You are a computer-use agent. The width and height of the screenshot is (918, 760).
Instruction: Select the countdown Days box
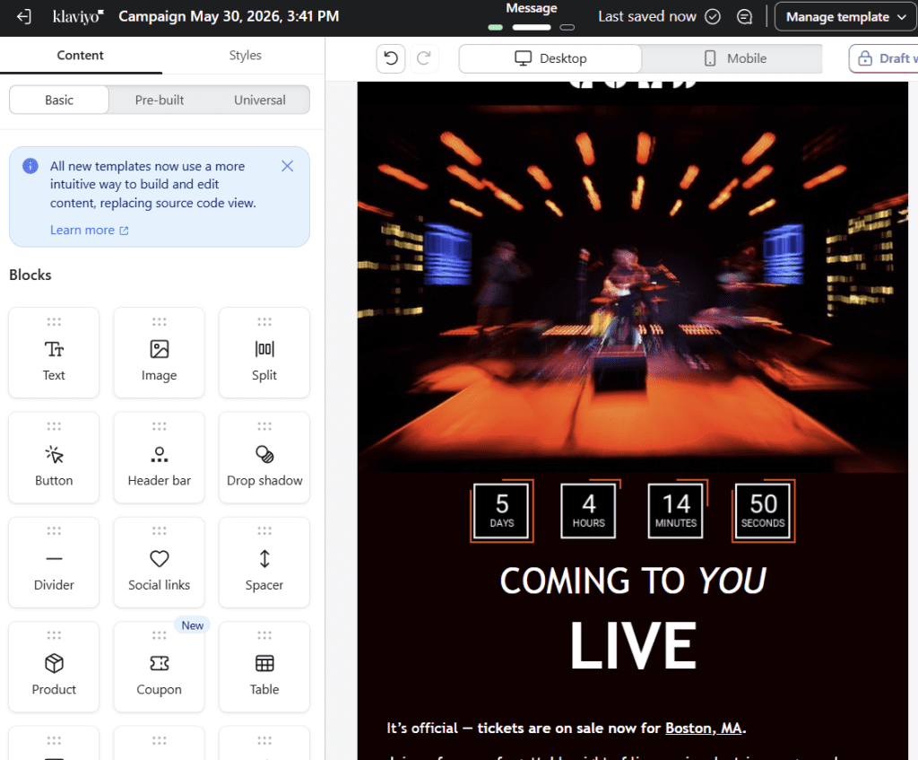tap(502, 511)
